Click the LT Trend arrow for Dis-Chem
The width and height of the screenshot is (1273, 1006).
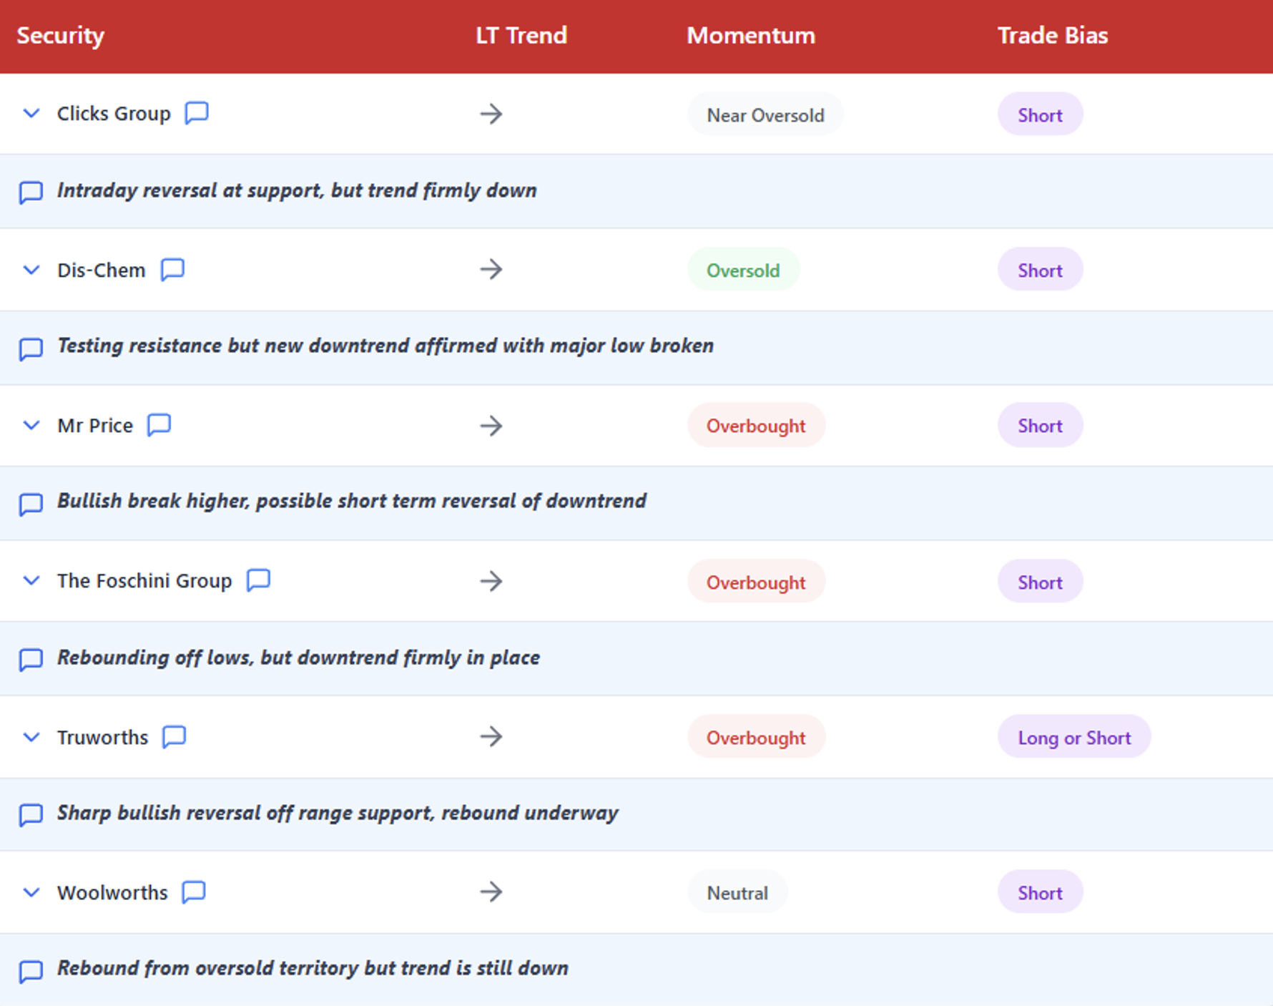(x=491, y=270)
